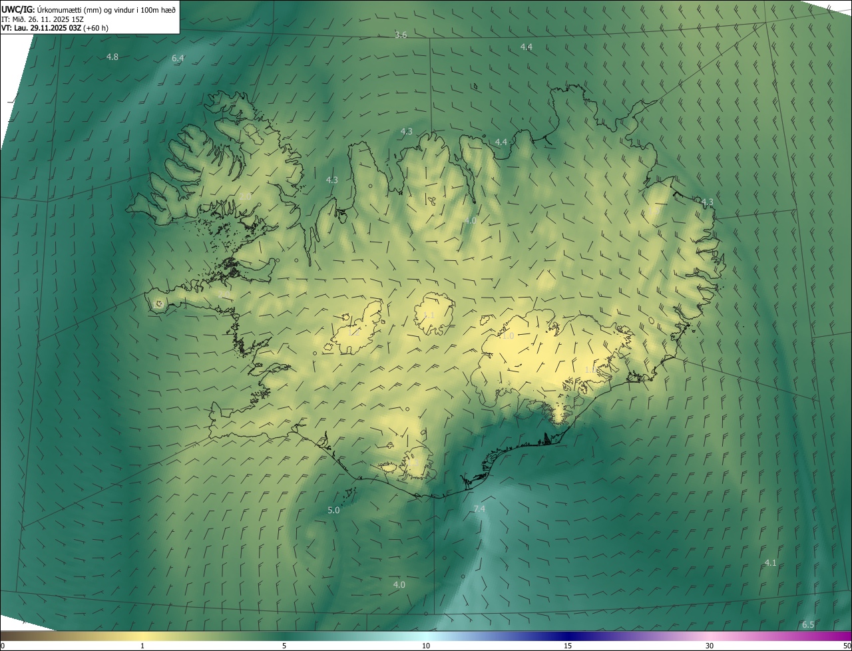The image size is (852, 651).
Task: Click the dark blue colorbar segment above 15
Action: tap(568, 636)
